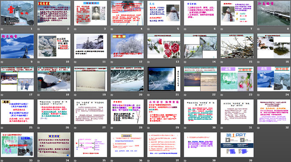
Task: Select slide 5 thumbnail with snowman photo
Action: tap(164, 13)
